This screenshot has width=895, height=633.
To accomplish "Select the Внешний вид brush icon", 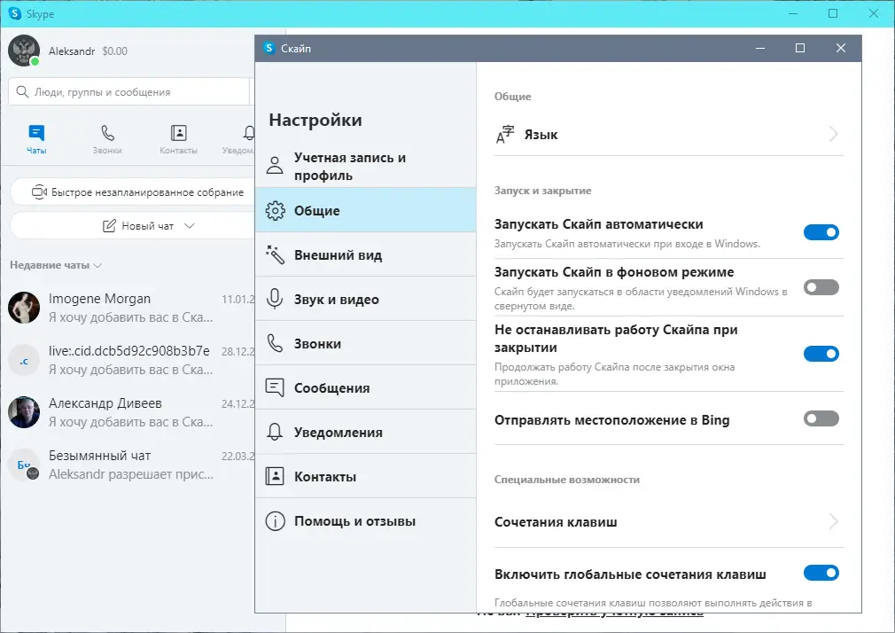I will 274,254.
